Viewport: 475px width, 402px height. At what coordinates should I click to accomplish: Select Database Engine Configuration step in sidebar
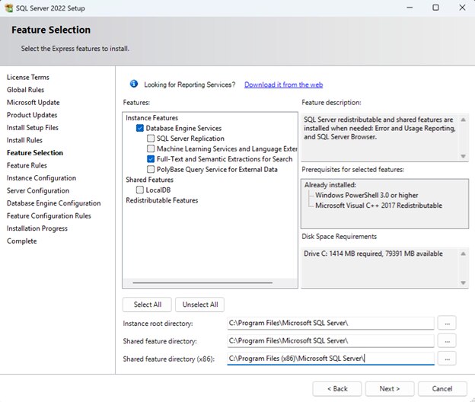(53, 203)
